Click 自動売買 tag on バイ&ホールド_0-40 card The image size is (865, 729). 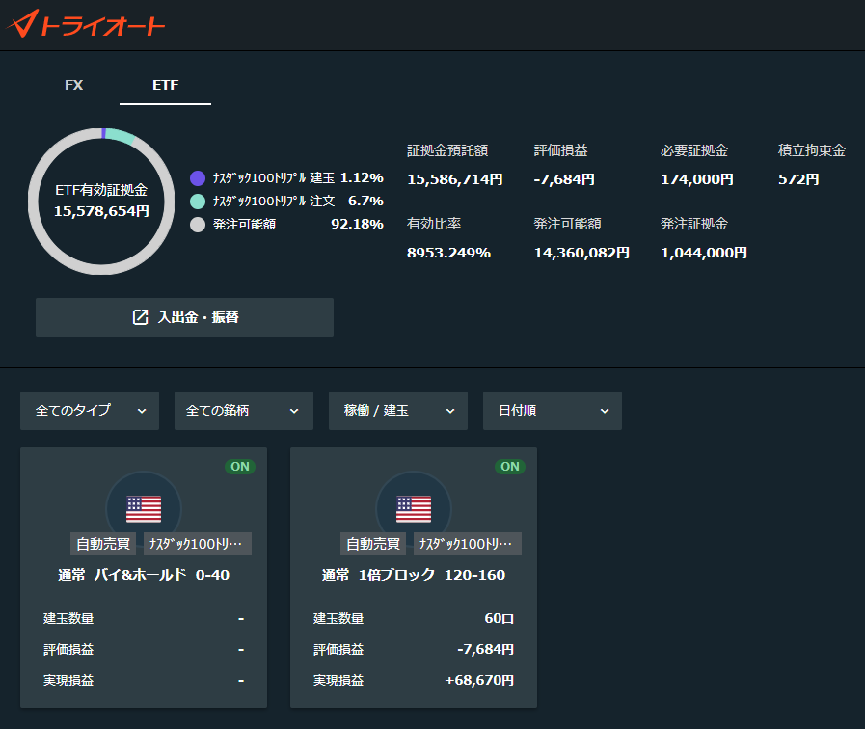tap(103, 544)
